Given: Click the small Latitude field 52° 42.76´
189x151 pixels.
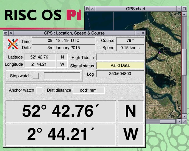Looking at the screenshot, I should (40, 57).
